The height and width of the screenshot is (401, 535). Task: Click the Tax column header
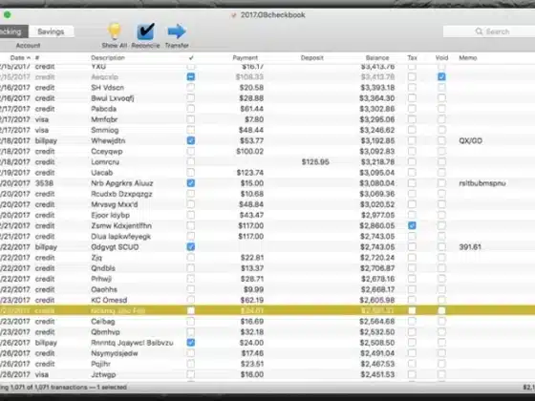click(x=412, y=57)
